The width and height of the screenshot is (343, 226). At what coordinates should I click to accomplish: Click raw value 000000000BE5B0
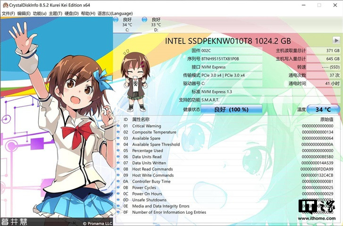coord(318,157)
